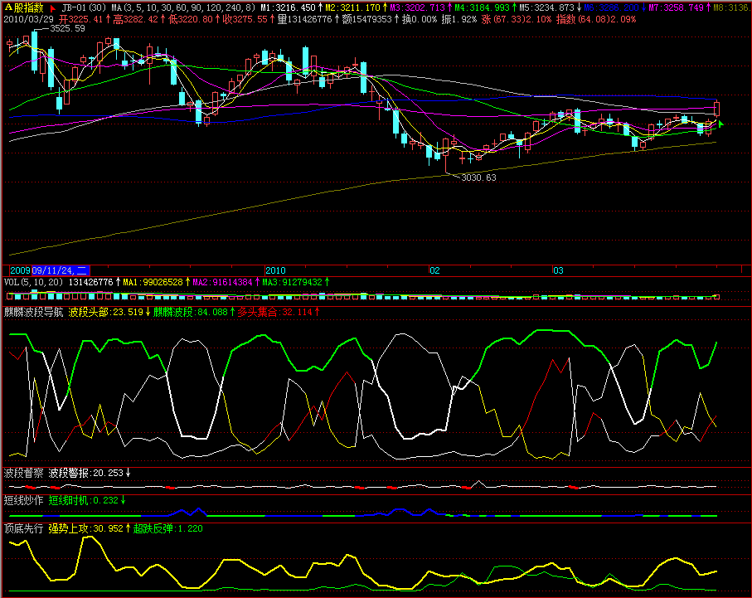Click the green M4:3184.993 value
Image resolution: width=752 pixels, height=598 pixels.
point(482,8)
